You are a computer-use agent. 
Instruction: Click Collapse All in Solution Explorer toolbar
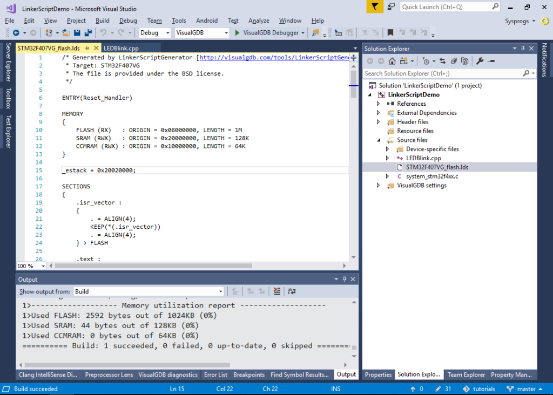(453, 61)
